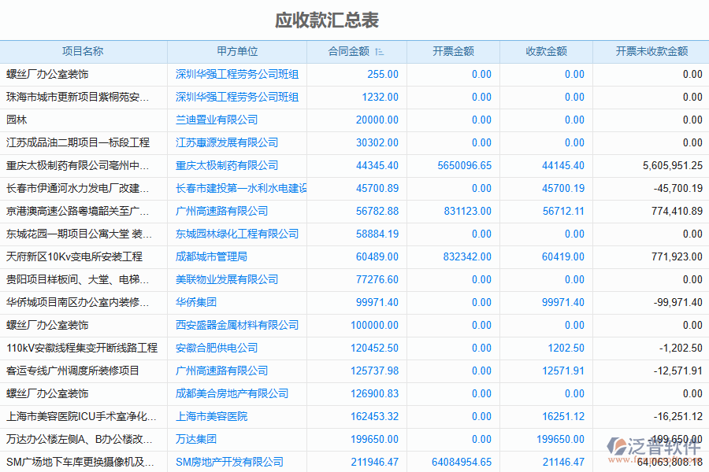Select project 珠海市城市更新项目紫桐苑安…
The image size is (709, 472).
77,97
